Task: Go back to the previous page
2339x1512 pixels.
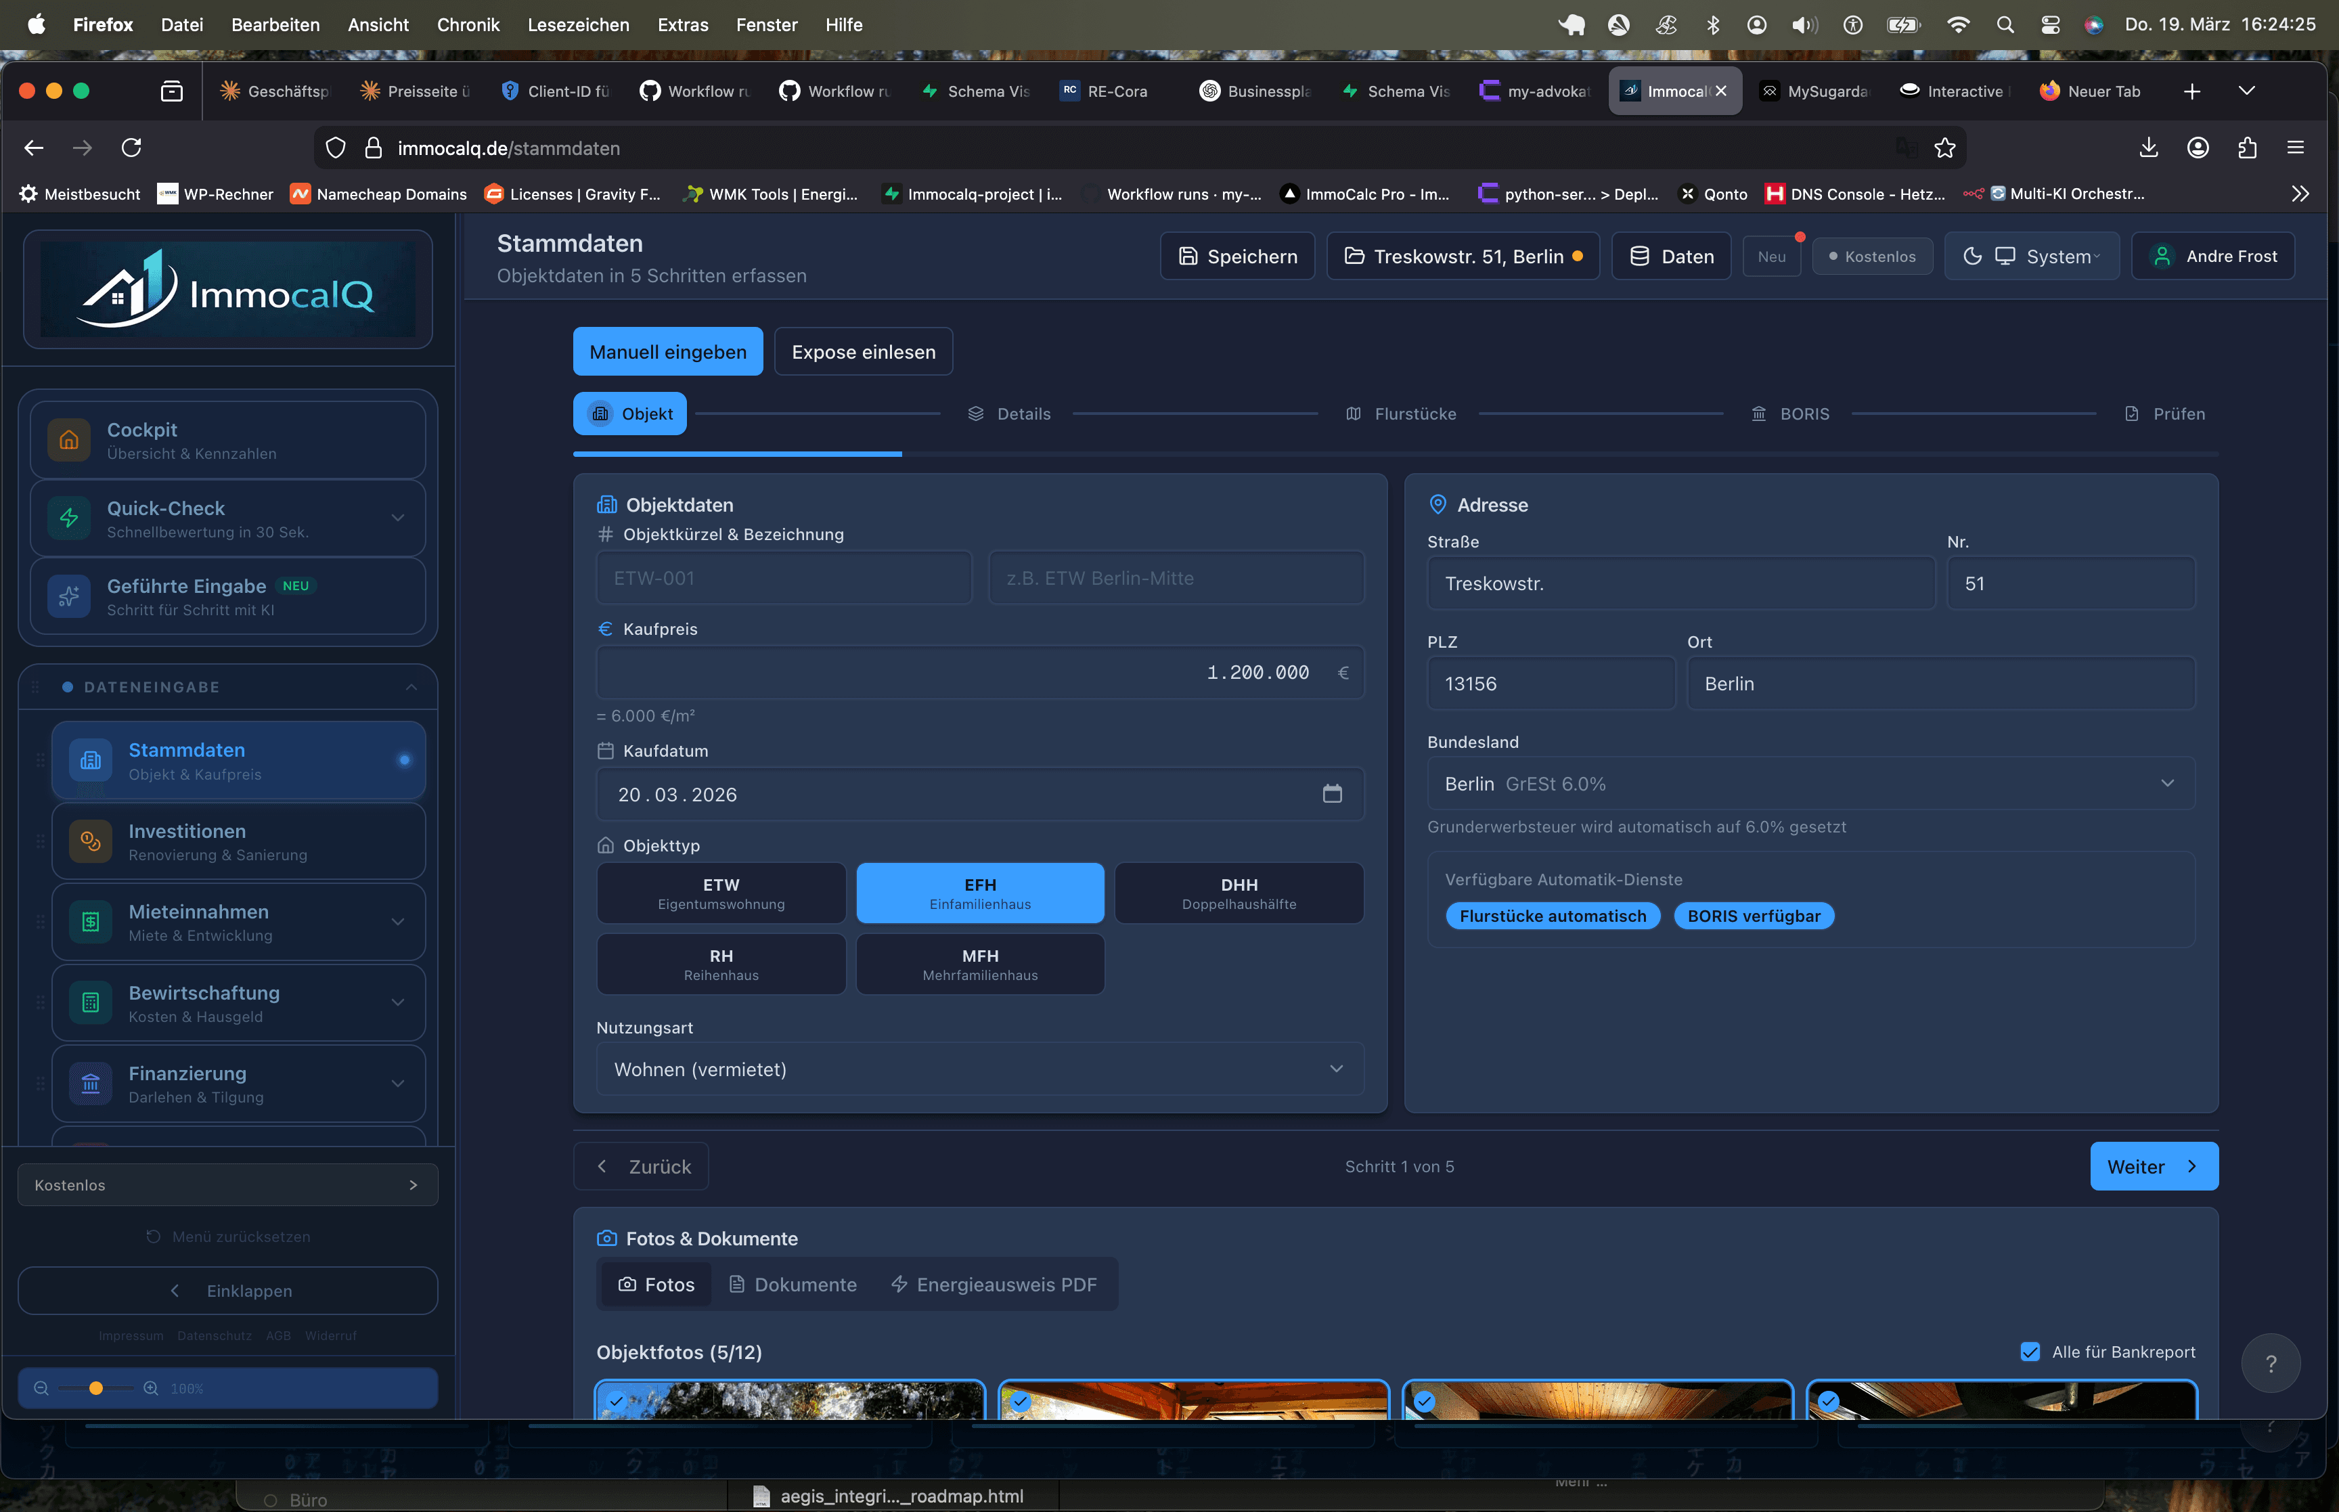Action: [x=33, y=148]
